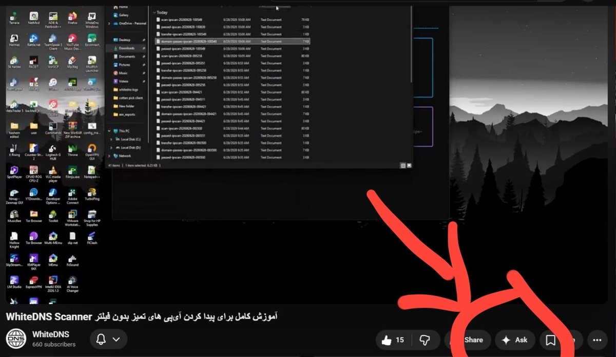Open the three-dot more actions menu
The width and height of the screenshot is (616, 357).
tap(596, 340)
